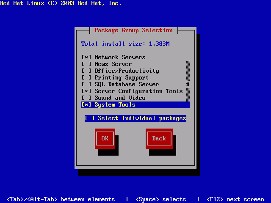
Task: Click the F12 next screen hint
Action: tap(235, 200)
